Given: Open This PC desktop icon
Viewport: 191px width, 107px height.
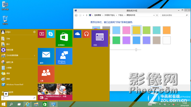Looking at the screenshot, I should tap(5, 6).
